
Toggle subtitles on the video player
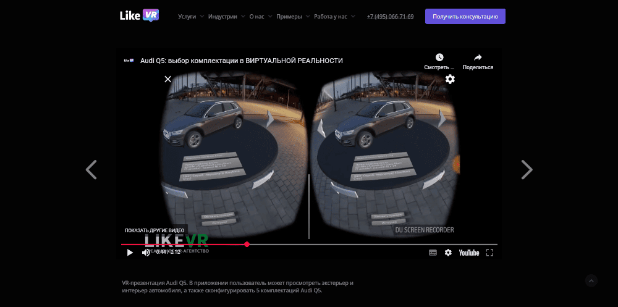[x=433, y=253]
